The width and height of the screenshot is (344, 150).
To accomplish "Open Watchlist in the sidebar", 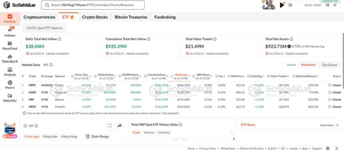I will [10, 98].
